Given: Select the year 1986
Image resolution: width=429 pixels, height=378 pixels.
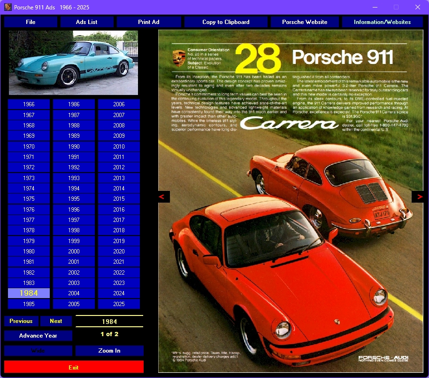Looking at the screenshot, I should (x=74, y=104).
